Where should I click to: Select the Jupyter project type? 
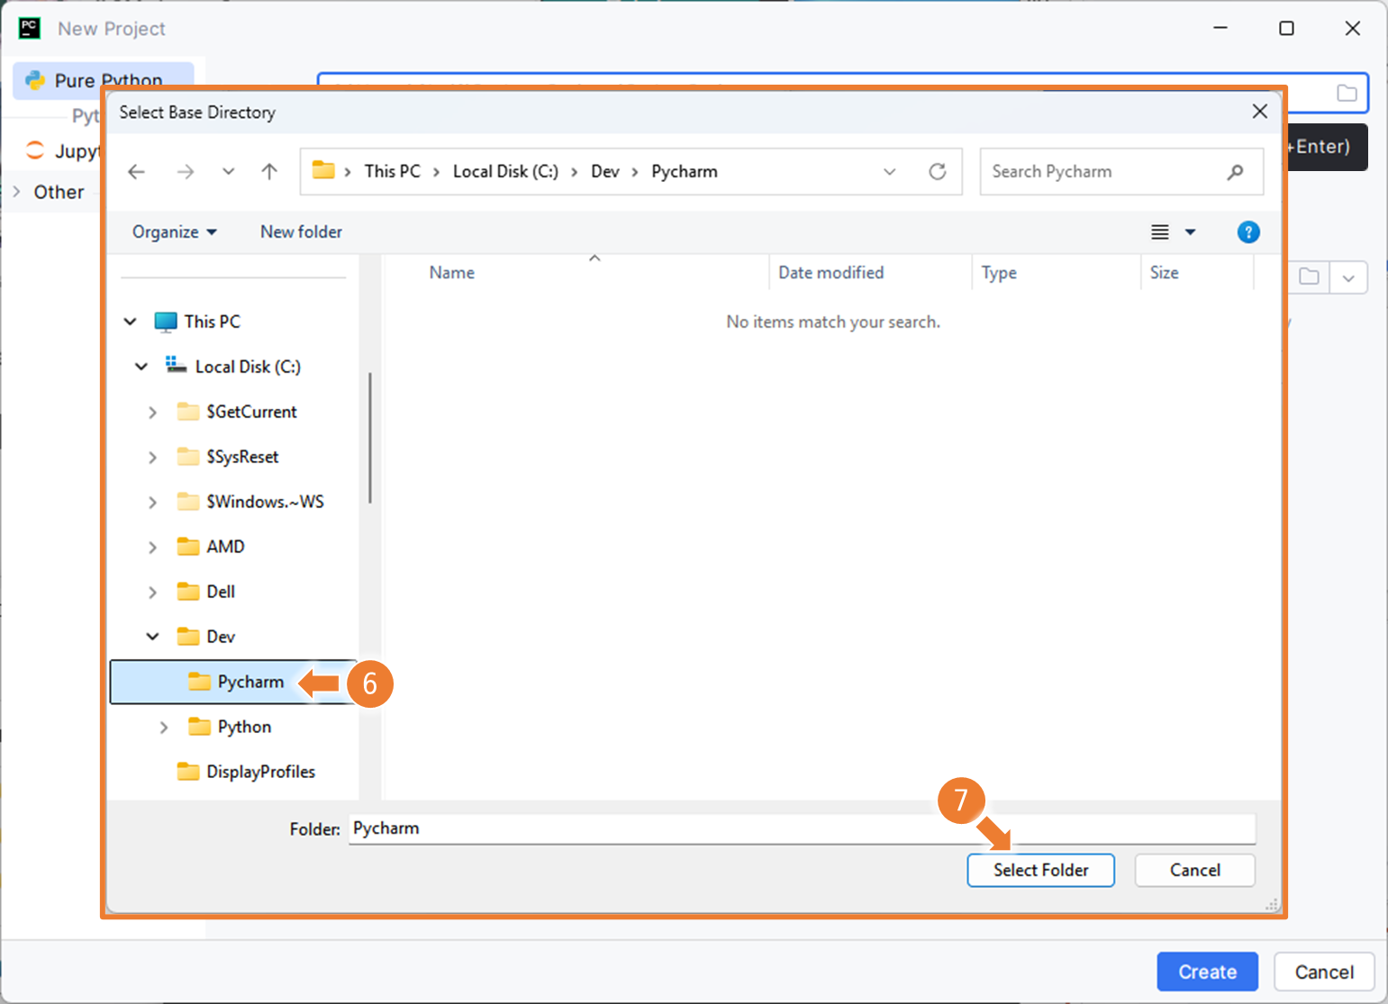pyautogui.click(x=61, y=150)
